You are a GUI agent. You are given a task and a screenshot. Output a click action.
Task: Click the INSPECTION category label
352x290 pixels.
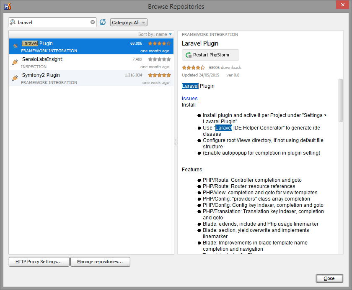[x=34, y=67]
